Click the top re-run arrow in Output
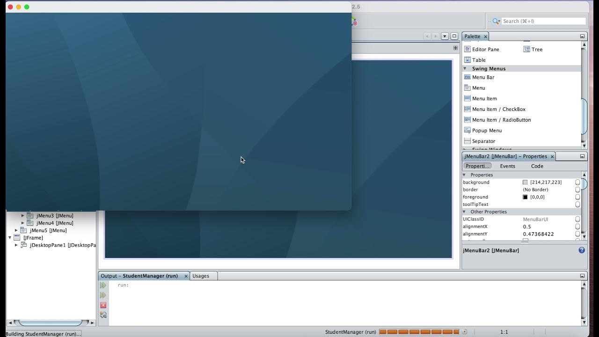This screenshot has width=599, height=337. click(103, 285)
